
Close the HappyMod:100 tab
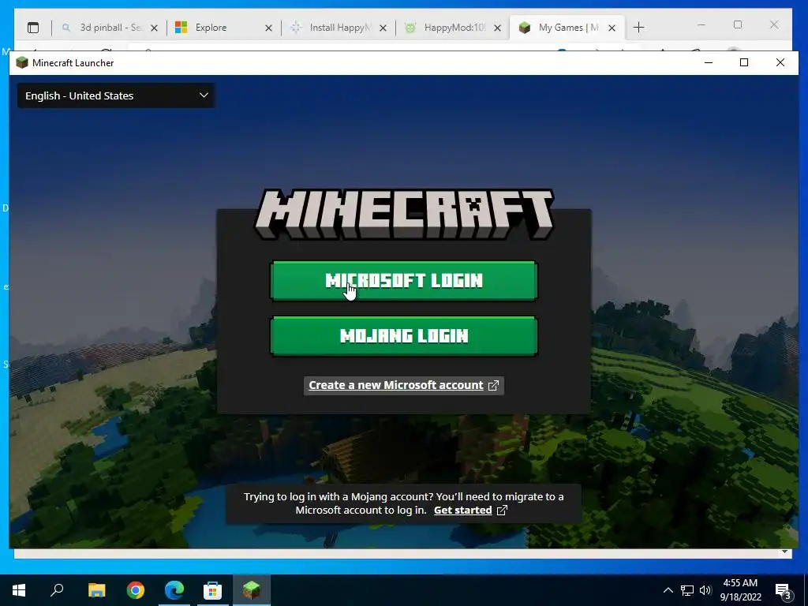click(497, 28)
